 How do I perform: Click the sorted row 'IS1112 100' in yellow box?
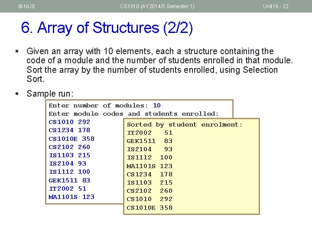tap(149, 158)
